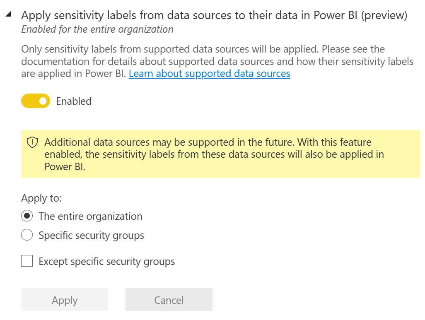Collapse the sensitivity labels setting triangle
425x320 pixels.
coord(8,15)
